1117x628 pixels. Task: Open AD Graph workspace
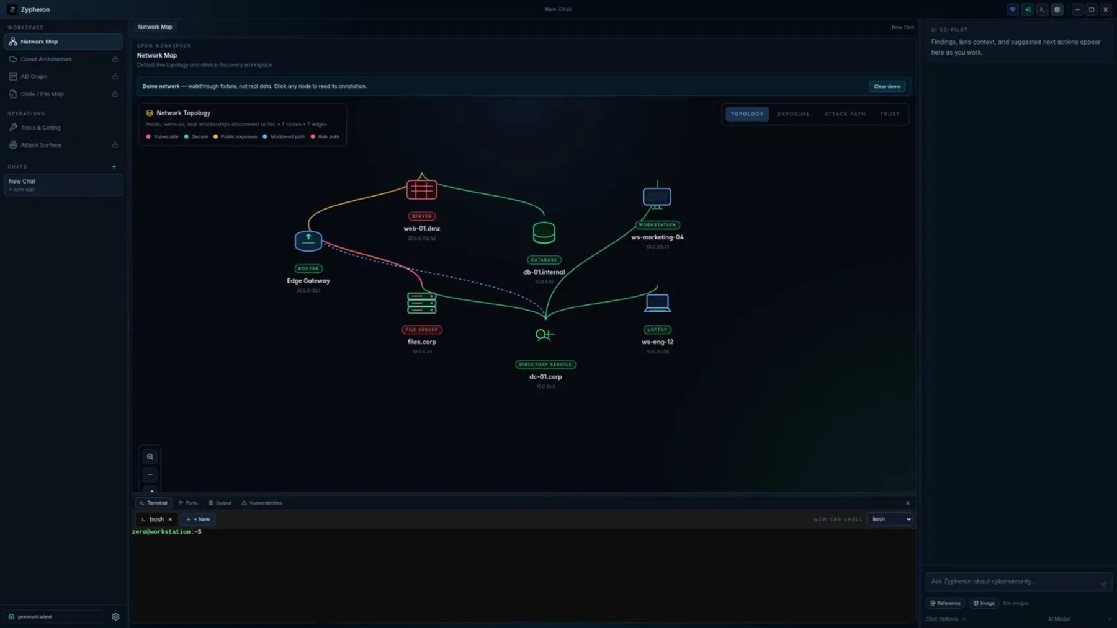[63, 76]
